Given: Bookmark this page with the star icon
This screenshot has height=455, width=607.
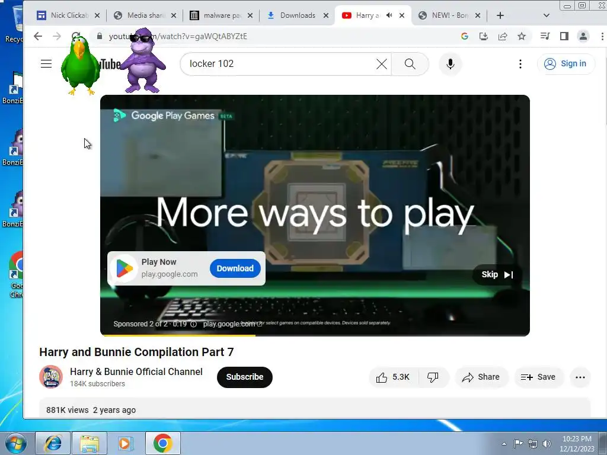Looking at the screenshot, I should coord(522,36).
